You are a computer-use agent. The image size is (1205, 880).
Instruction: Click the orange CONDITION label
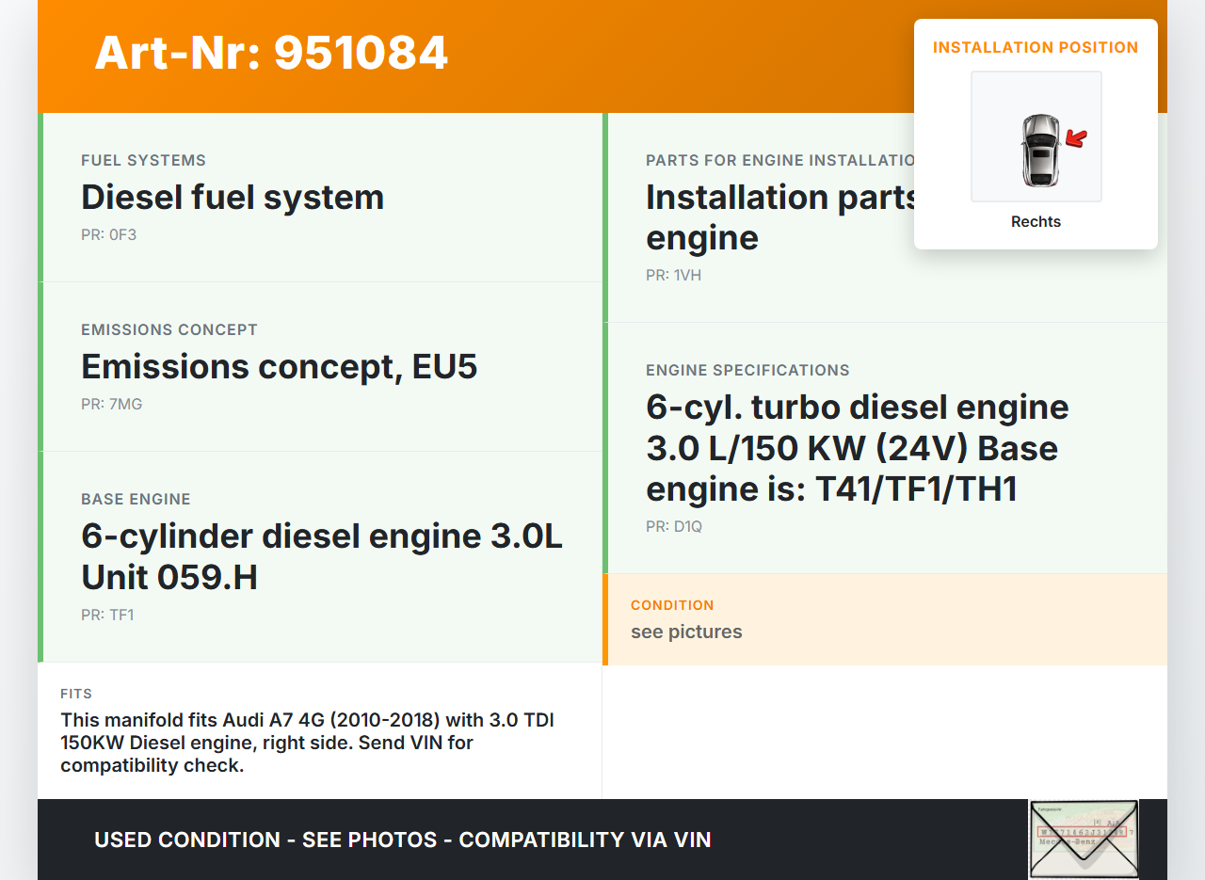(672, 605)
